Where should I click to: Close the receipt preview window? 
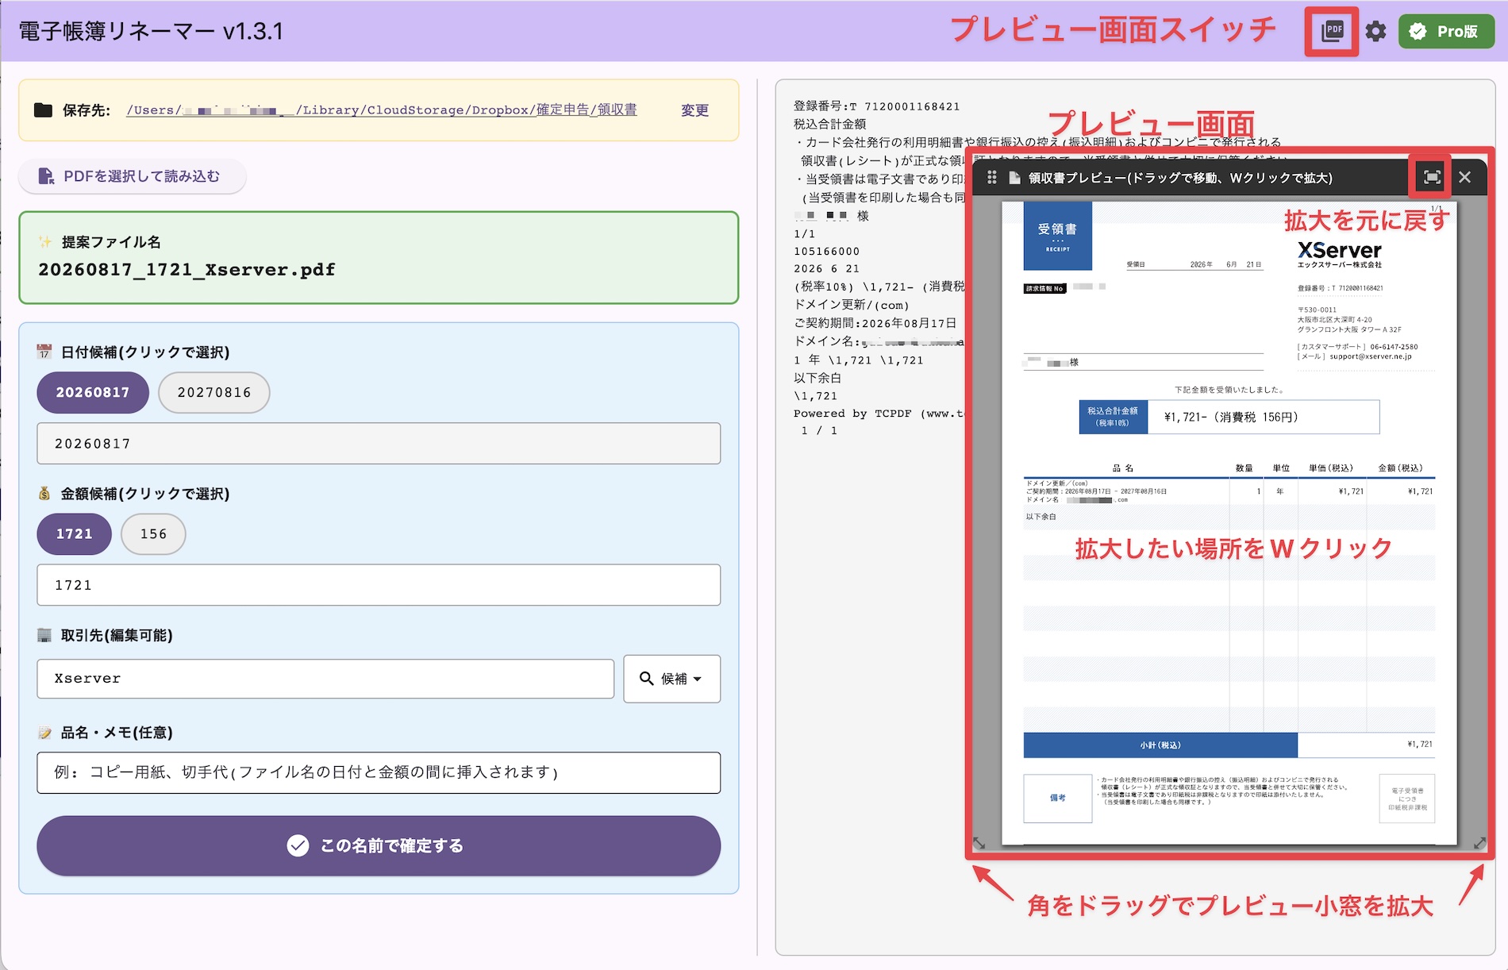pyautogui.click(x=1465, y=178)
